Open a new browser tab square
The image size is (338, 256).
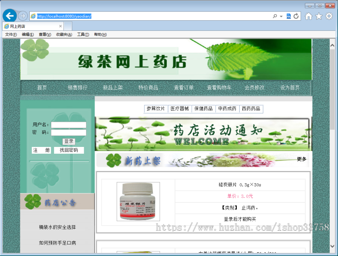pyautogui.click(x=68, y=26)
